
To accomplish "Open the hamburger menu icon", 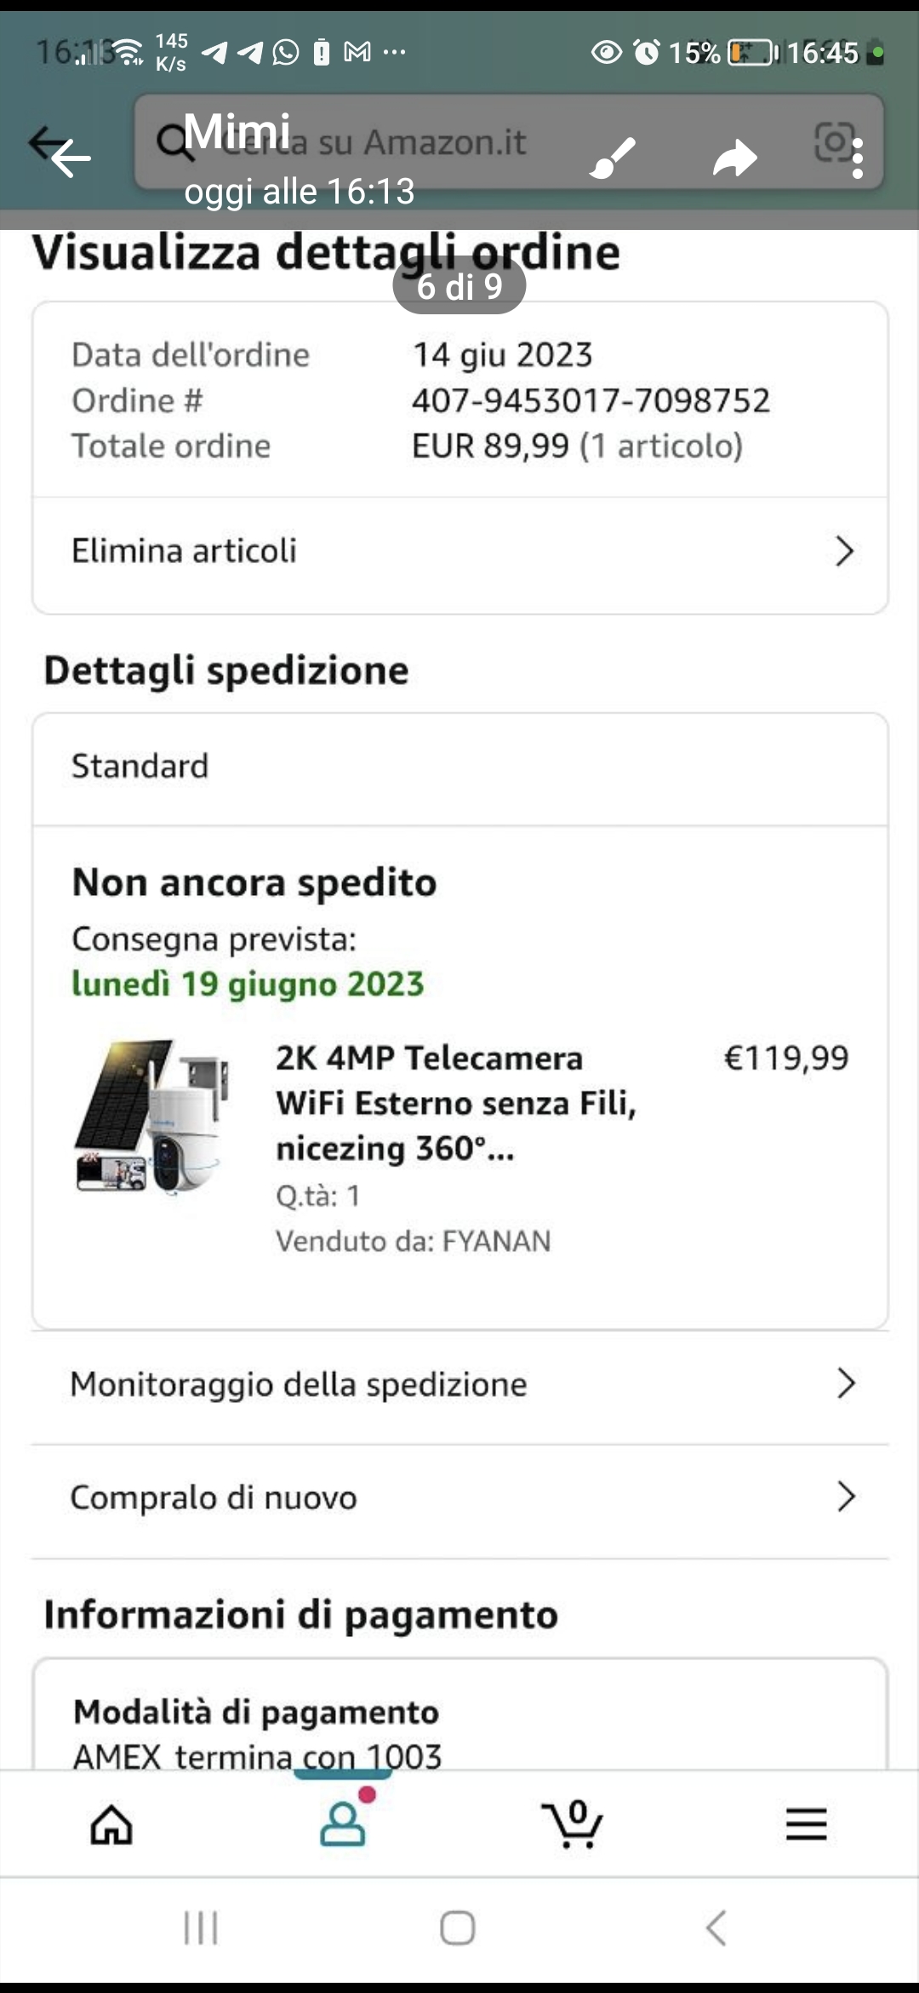I will tap(806, 1824).
